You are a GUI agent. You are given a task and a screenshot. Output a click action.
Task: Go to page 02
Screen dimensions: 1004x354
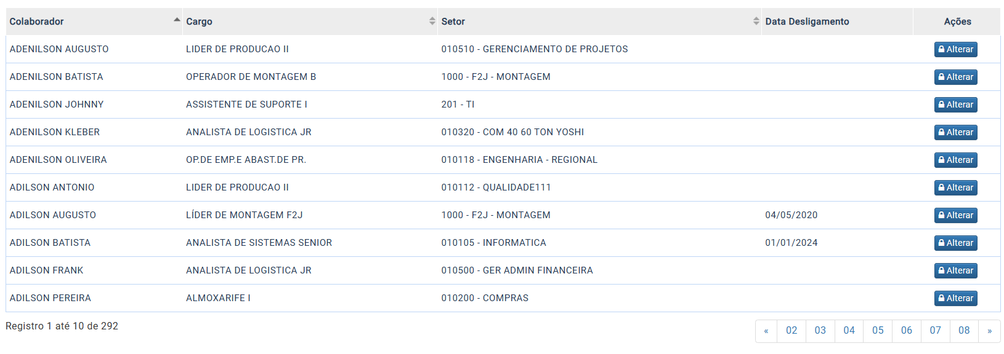coord(791,331)
